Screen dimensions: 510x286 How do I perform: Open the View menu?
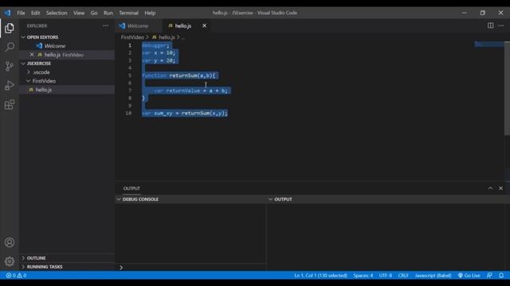tap(79, 13)
